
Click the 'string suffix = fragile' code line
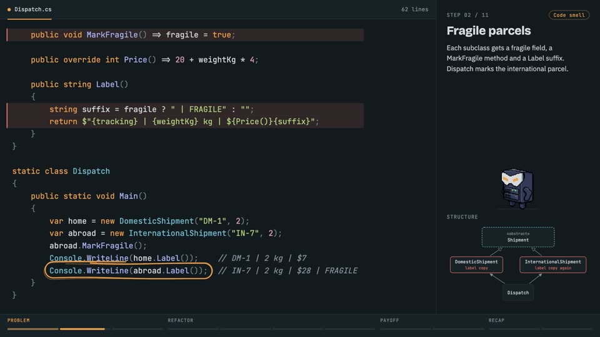tap(151, 109)
